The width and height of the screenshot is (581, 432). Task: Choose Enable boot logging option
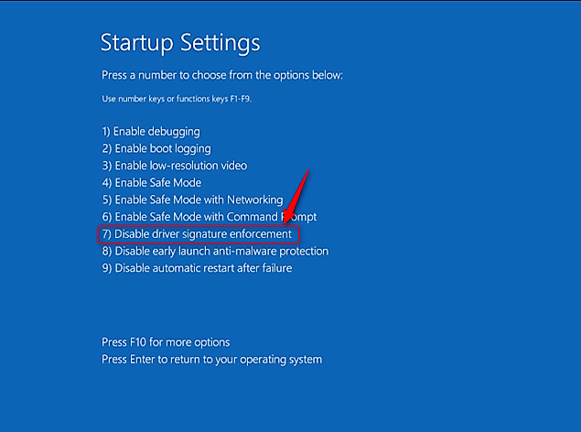click(x=156, y=148)
